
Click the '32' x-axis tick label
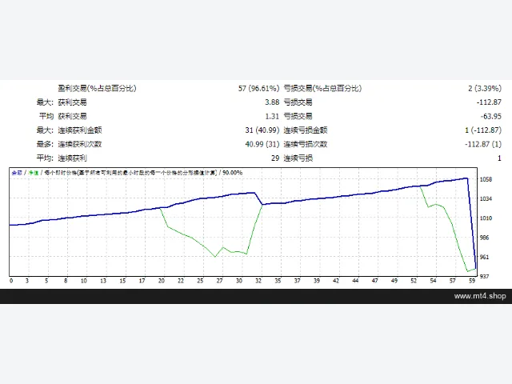pyautogui.click(x=258, y=281)
